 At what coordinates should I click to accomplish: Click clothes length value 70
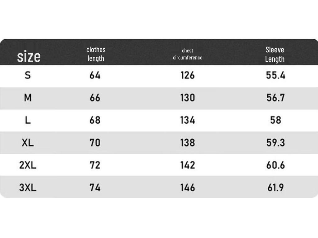click(95, 143)
